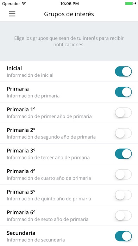
Task: Tap the notifications instruction banner
Action: pos(69,41)
